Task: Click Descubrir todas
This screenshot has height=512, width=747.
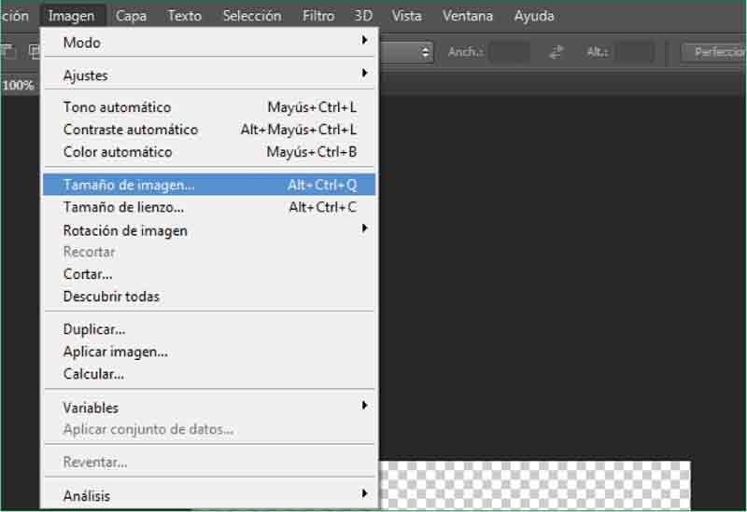Action: [x=111, y=297]
